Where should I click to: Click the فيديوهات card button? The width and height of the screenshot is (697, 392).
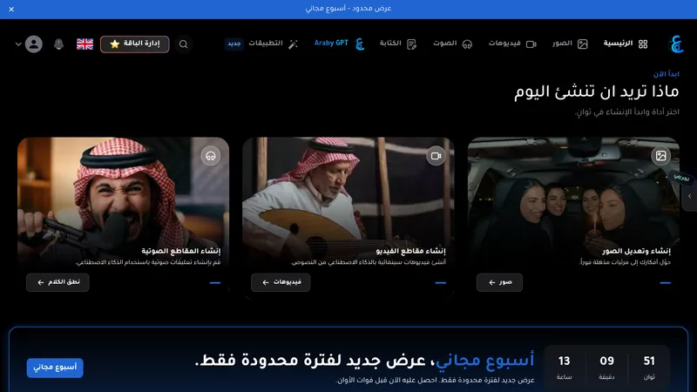click(x=281, y=282)
